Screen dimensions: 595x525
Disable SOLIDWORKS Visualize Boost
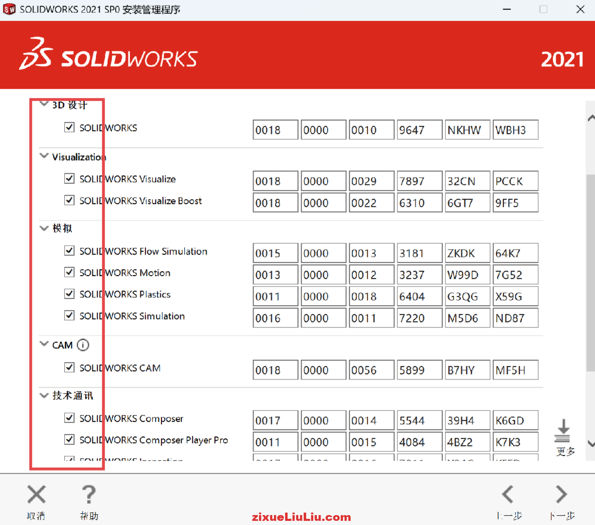tap(69, 200)
